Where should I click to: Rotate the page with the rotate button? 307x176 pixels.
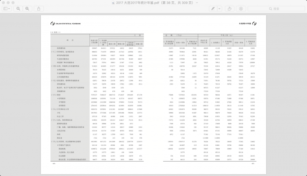point(230,8)
